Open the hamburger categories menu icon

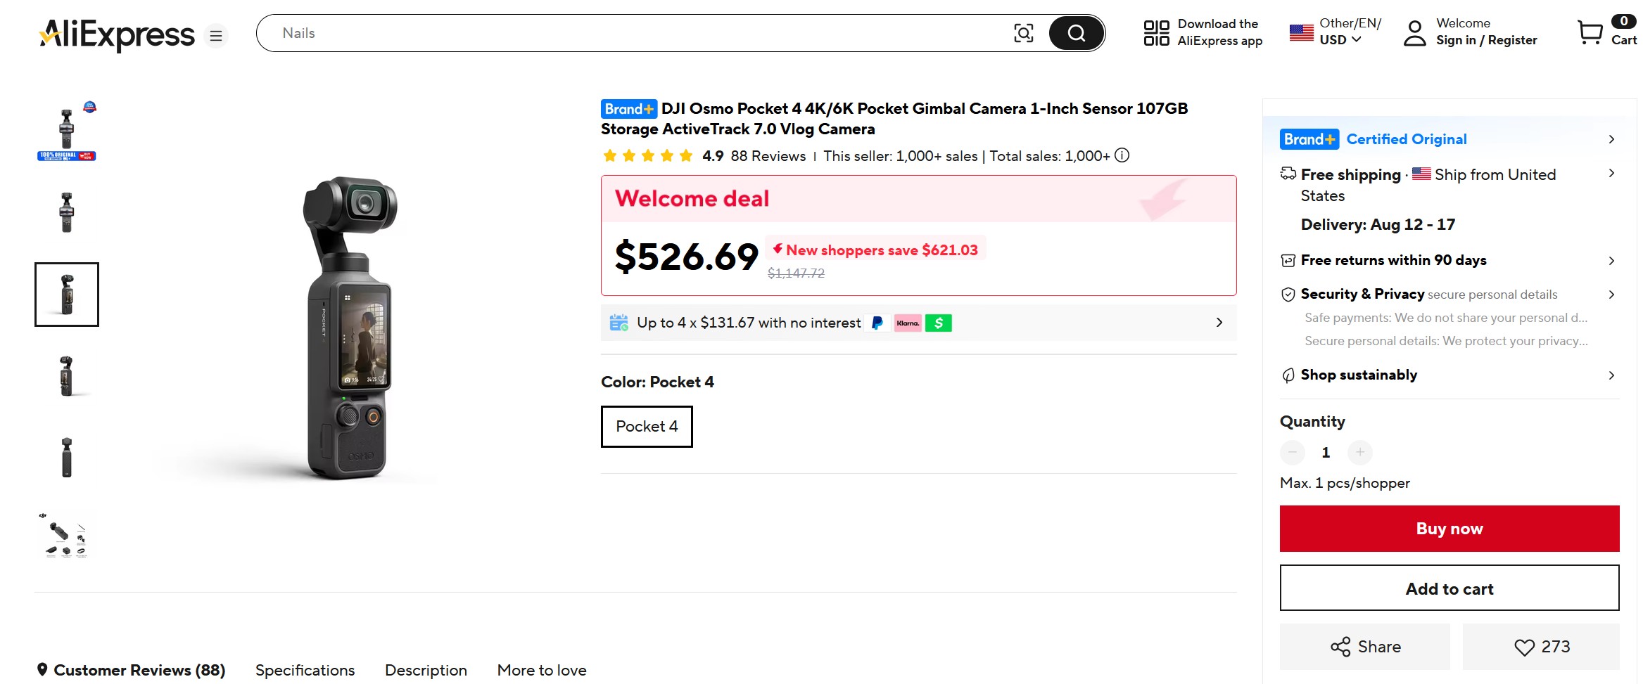click(x=216, y=35)
